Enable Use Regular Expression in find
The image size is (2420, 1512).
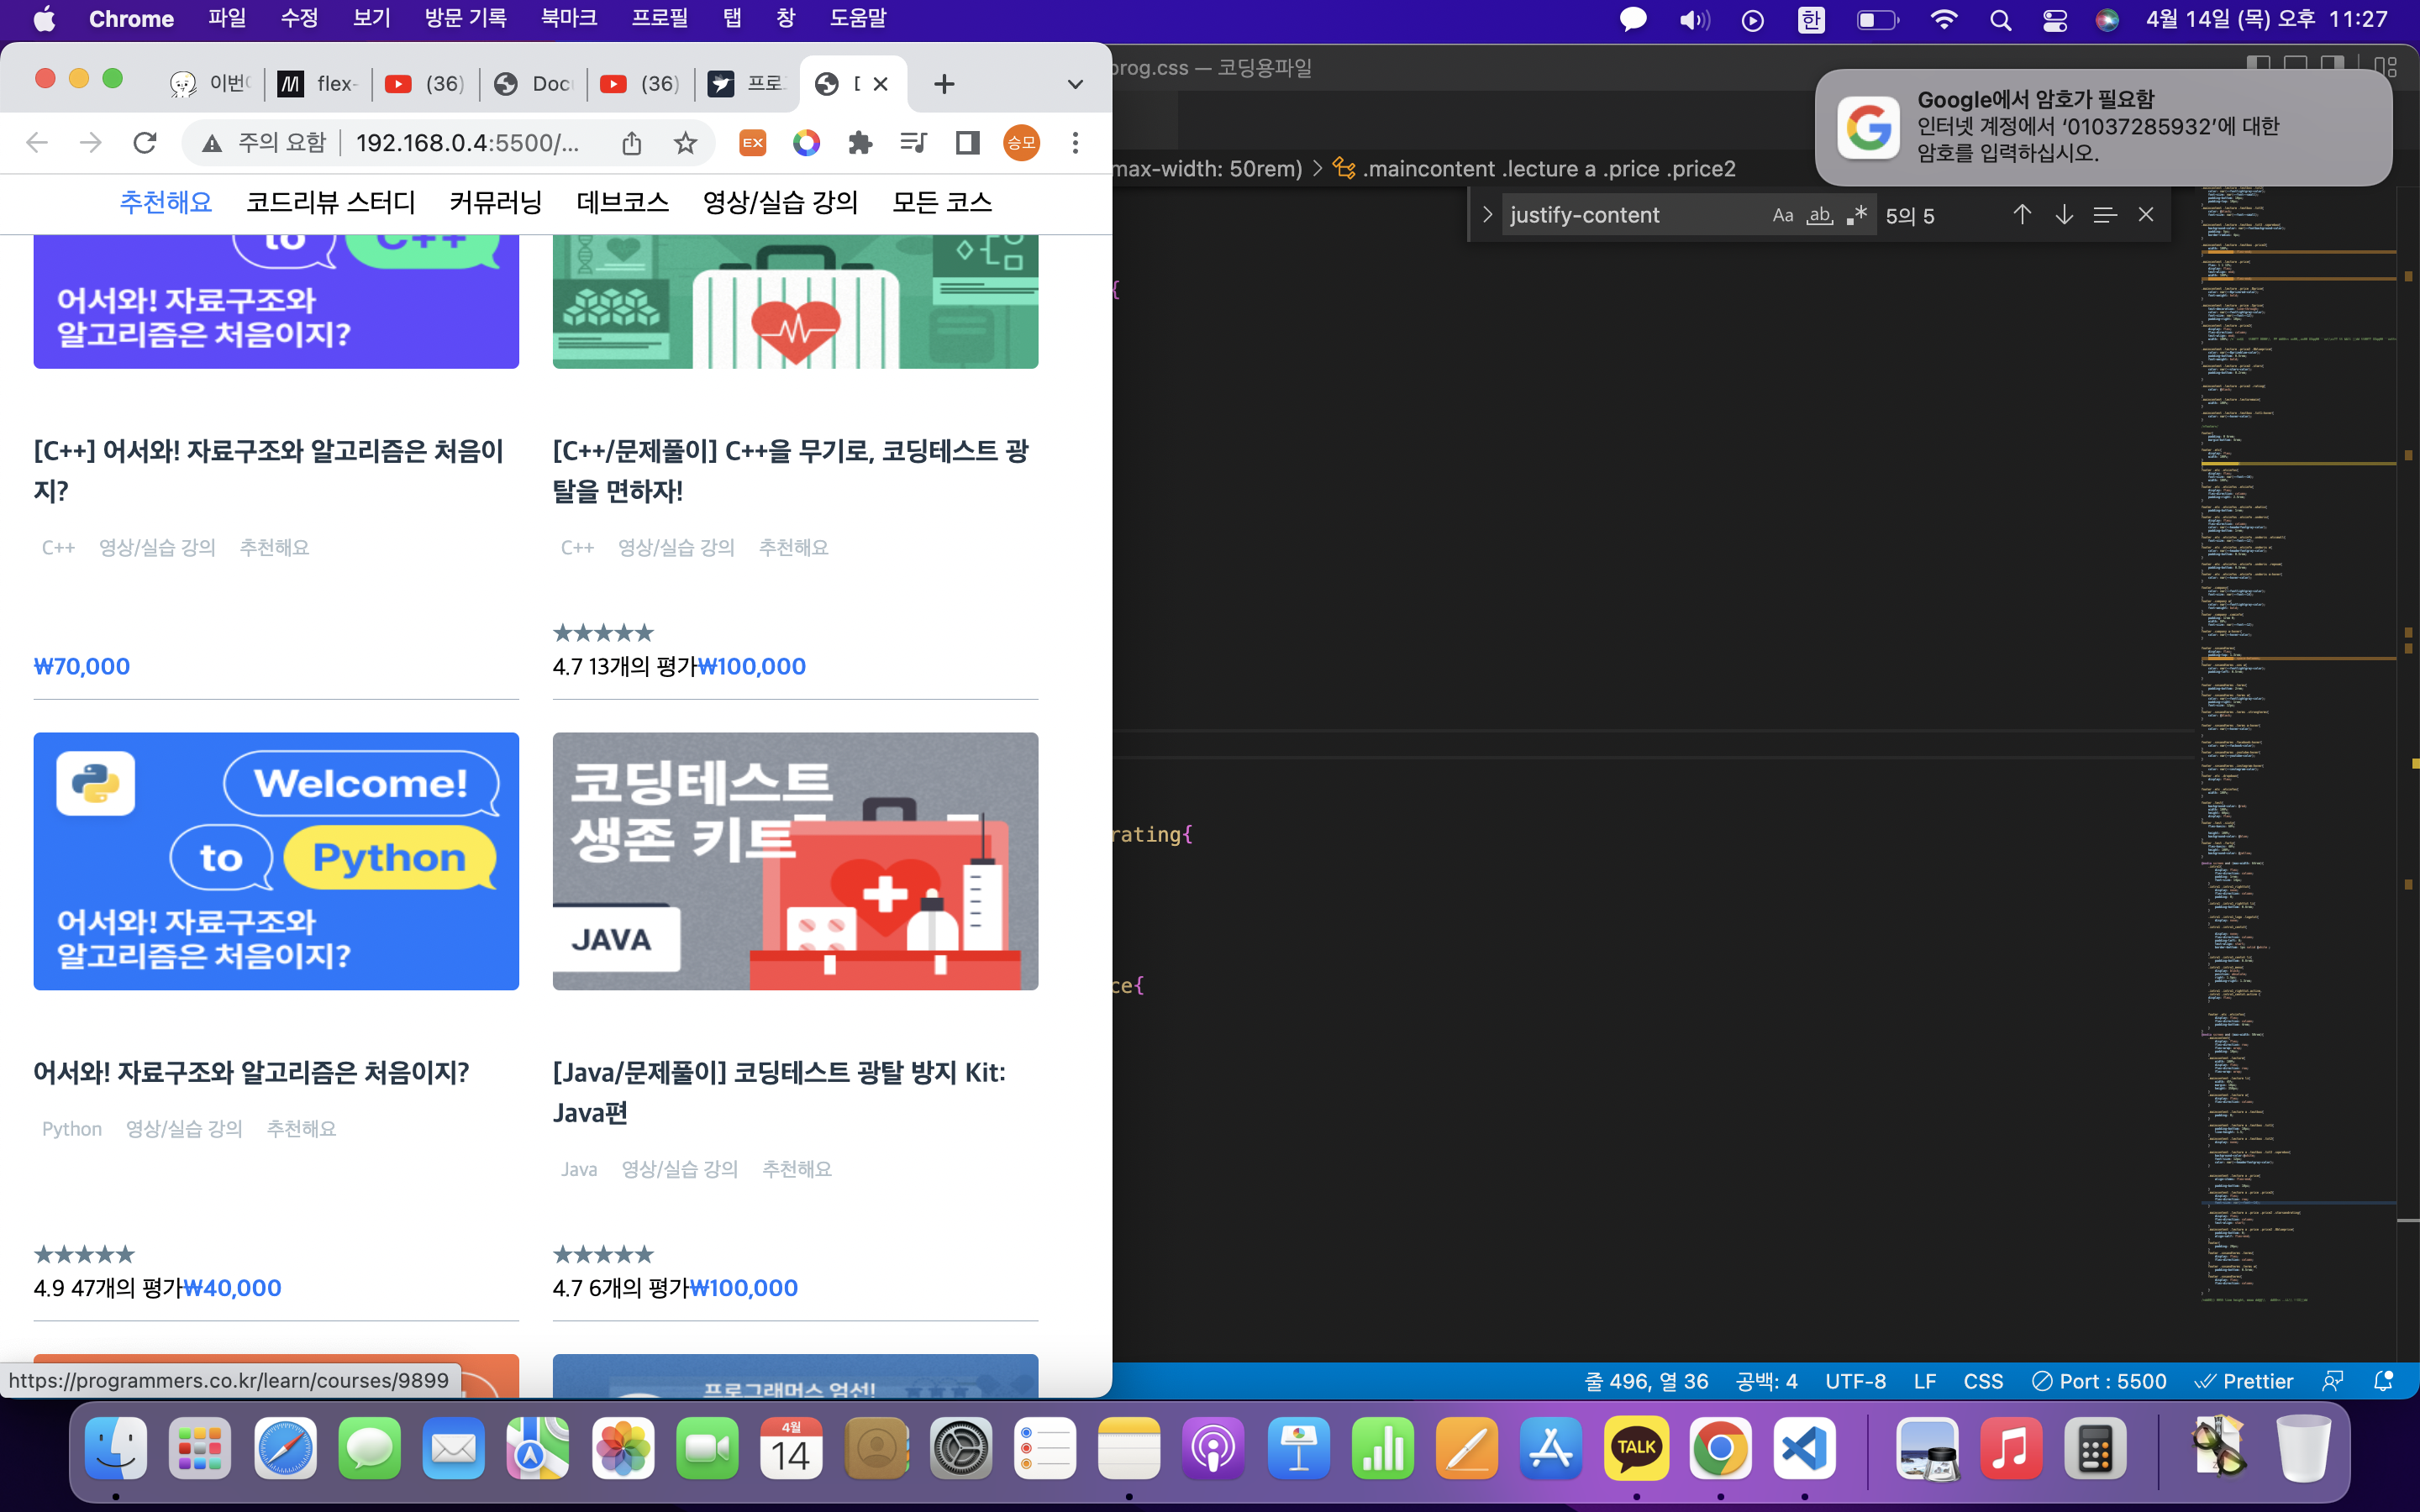pyautogui.click(x=1857, y=215)
